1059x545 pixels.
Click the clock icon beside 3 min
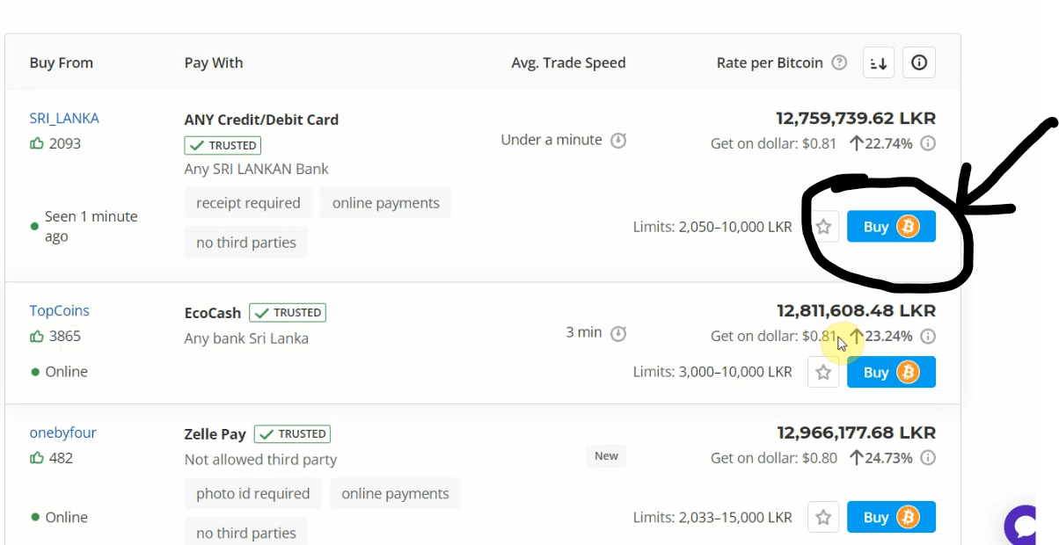click(x=618, y=333)
